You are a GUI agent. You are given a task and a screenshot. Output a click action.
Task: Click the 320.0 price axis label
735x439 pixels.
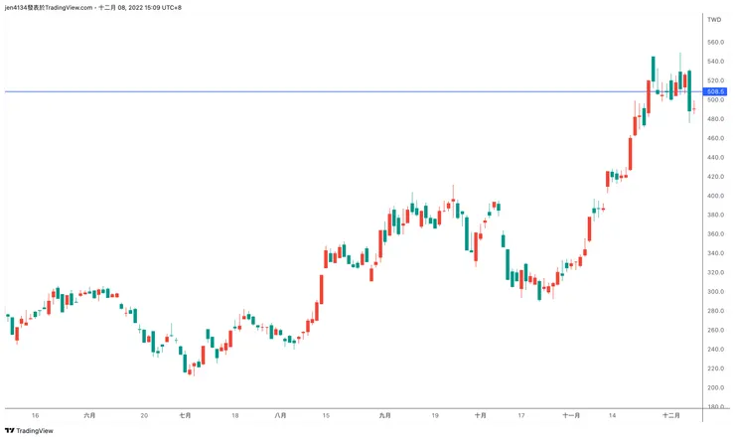(x=716, y=272)
